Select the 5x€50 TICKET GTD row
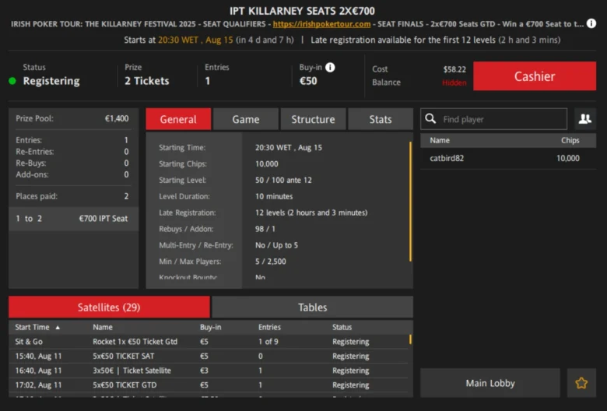Screen dimensions: 607x411 (209, 385)
